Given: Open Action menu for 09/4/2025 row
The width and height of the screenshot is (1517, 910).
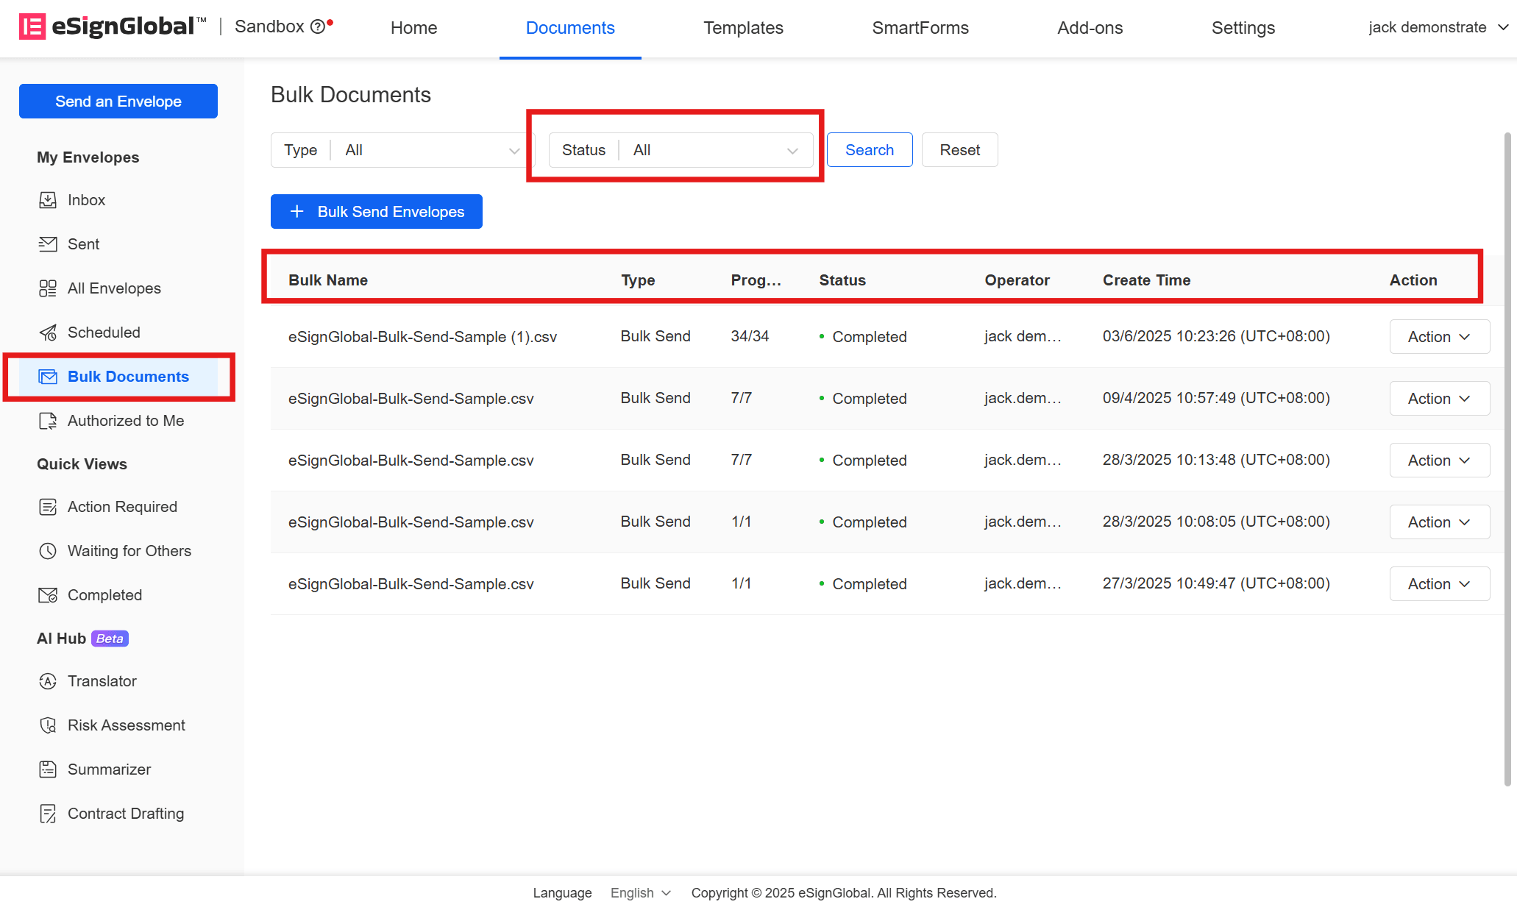Looking at the screenshot, I should (x=1439, y=398).
